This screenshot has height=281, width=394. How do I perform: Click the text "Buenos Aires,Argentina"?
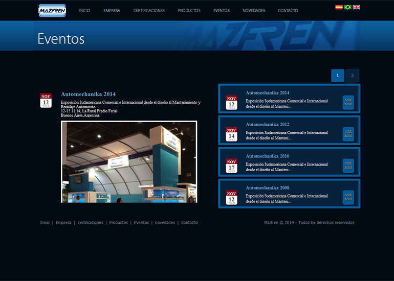point(80,115)
